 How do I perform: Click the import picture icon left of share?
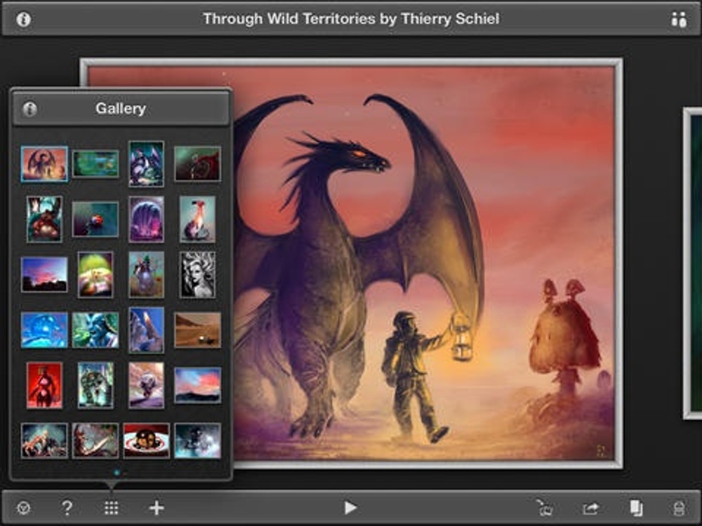pyautogui.click(x=543, y=508)
